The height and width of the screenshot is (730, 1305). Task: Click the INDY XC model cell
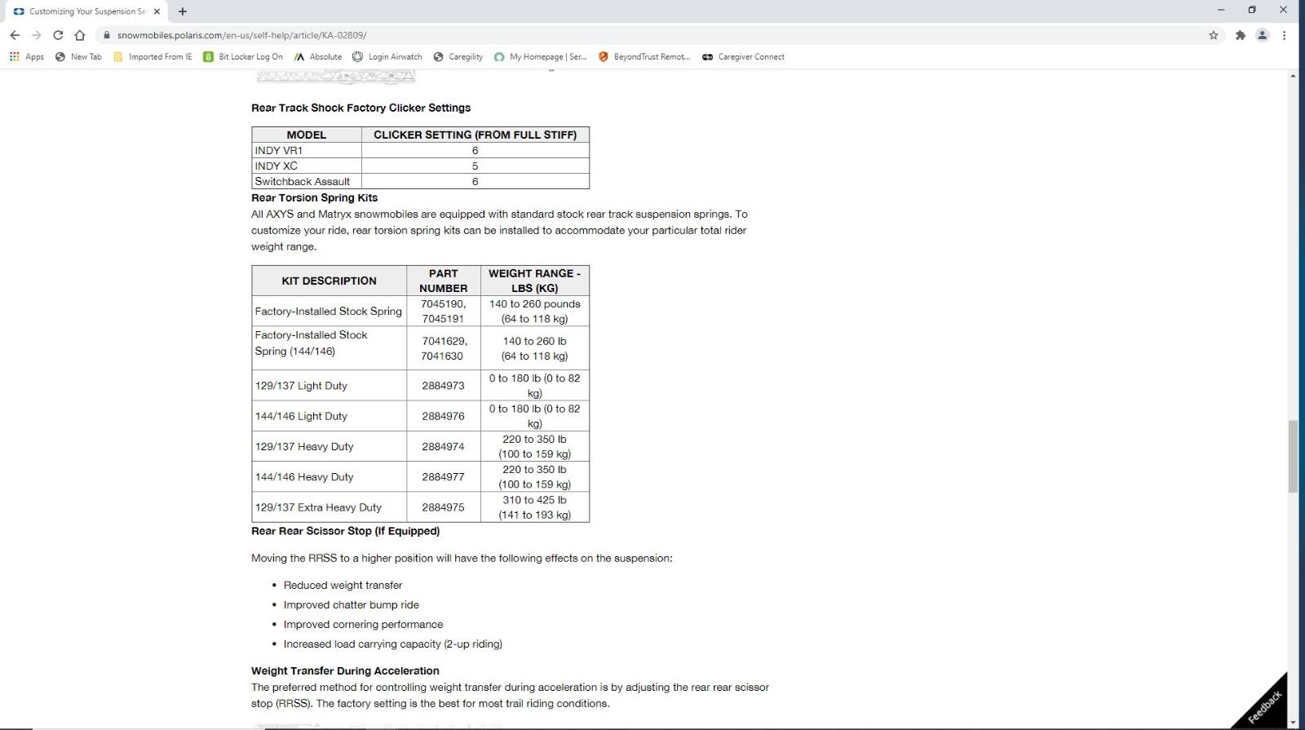pos(307,166)
